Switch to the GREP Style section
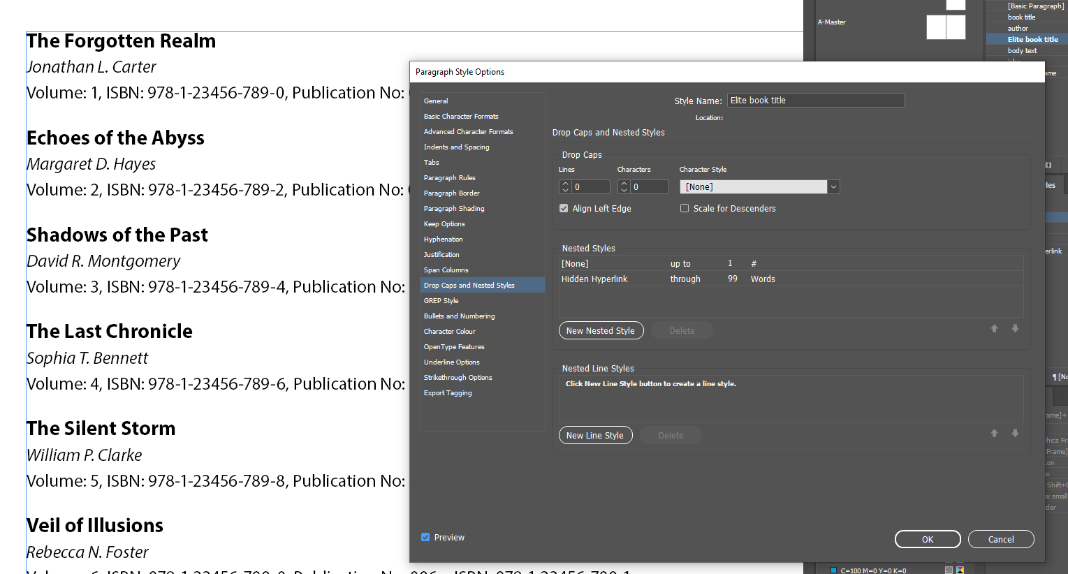The height and width of the screenshot is (574, 1068). pyautogui.click(x=441, y=300)
